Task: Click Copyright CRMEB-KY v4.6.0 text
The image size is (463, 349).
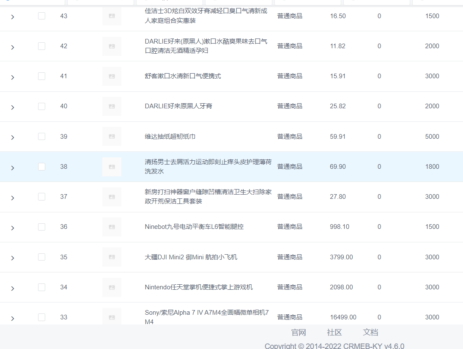Action: pyautogui.click(x=334, y=346)
